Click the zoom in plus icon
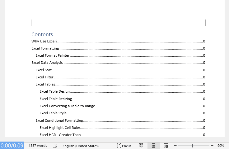The image size is (229, 149). point(212,146)
